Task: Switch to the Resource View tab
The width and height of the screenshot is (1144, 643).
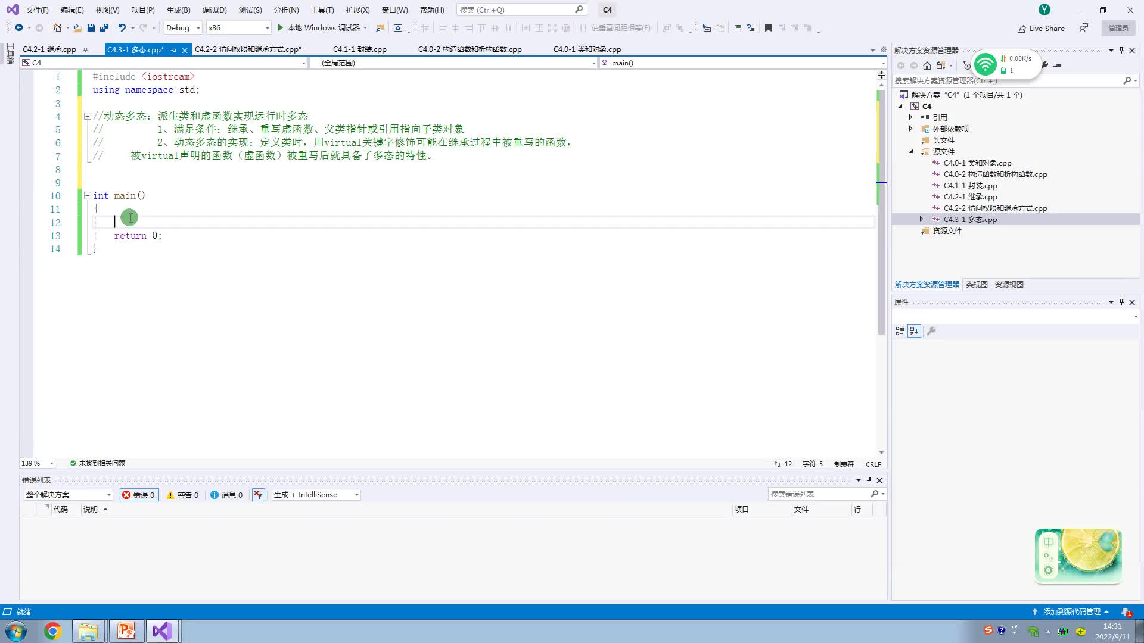Action: click(1009, 285)
